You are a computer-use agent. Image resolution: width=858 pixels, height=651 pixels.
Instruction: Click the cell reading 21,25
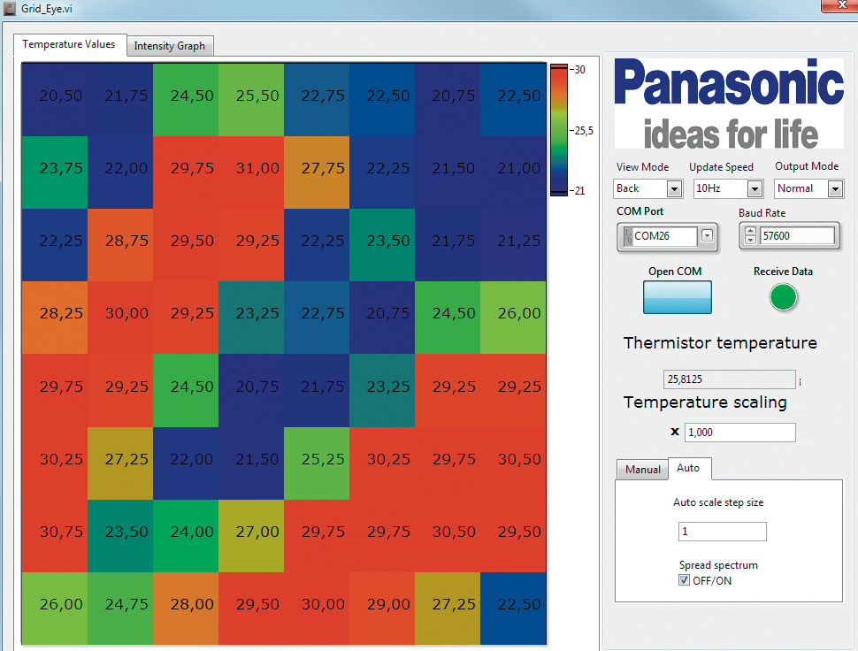point(513,245)
